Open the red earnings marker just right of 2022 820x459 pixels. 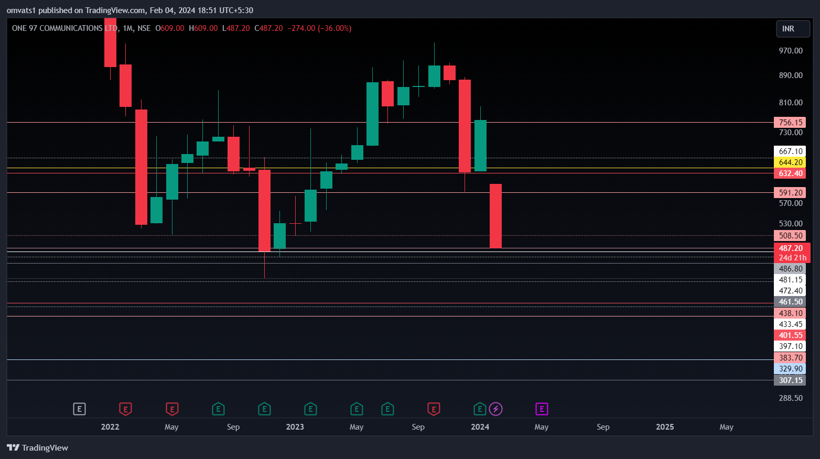125,409
